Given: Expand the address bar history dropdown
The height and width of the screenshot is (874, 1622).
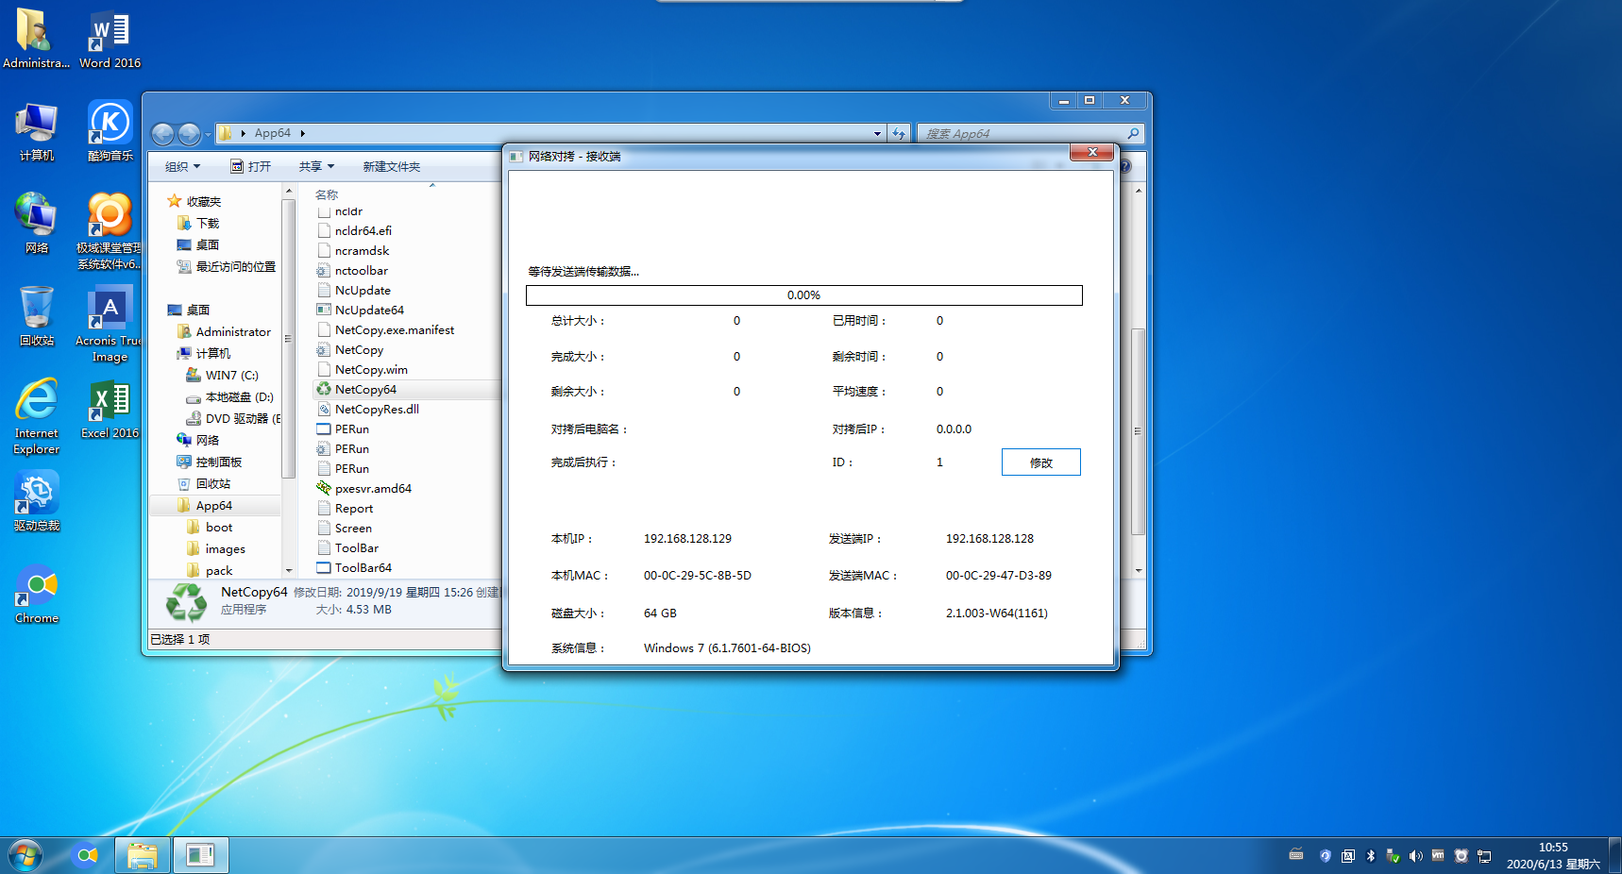Looking at the screenshot, I should [x=877, y=133].
